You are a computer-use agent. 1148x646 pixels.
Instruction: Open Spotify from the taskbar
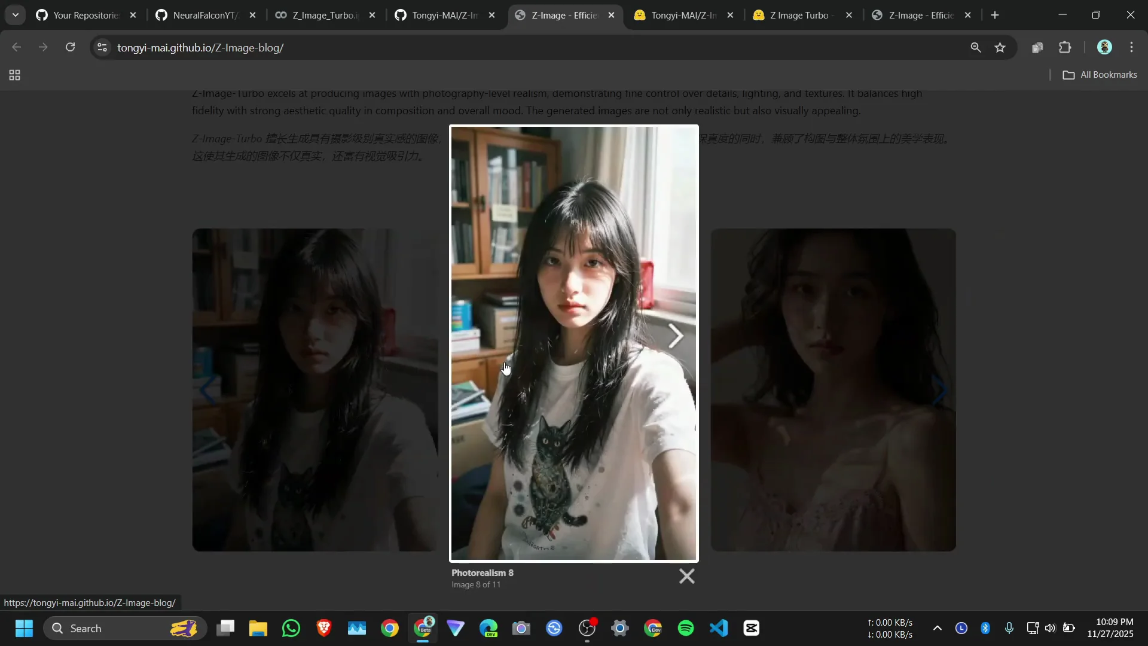pos(686,628)
